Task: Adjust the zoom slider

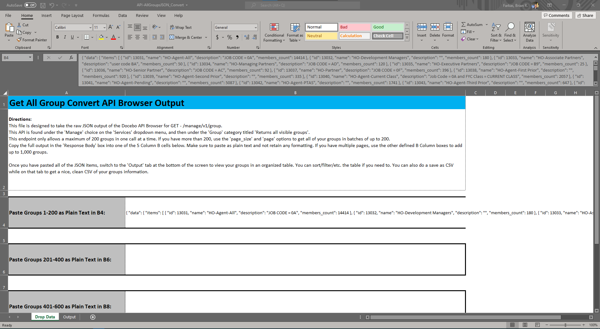Action: 565,325
